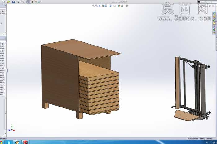This screenshot has height=144, width=217.
Task: Select tree item ending in <5>
Action: click(2, 51)
